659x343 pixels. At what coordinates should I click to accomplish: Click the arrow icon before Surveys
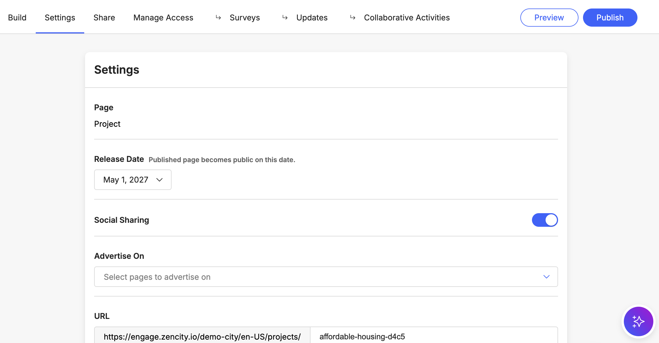click(218, 18)
